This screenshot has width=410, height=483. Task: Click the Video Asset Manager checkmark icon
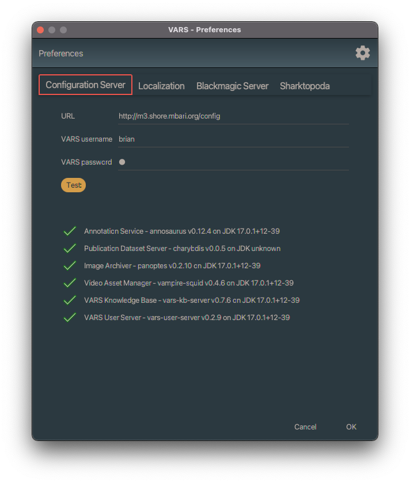click(x=69, y=283)
